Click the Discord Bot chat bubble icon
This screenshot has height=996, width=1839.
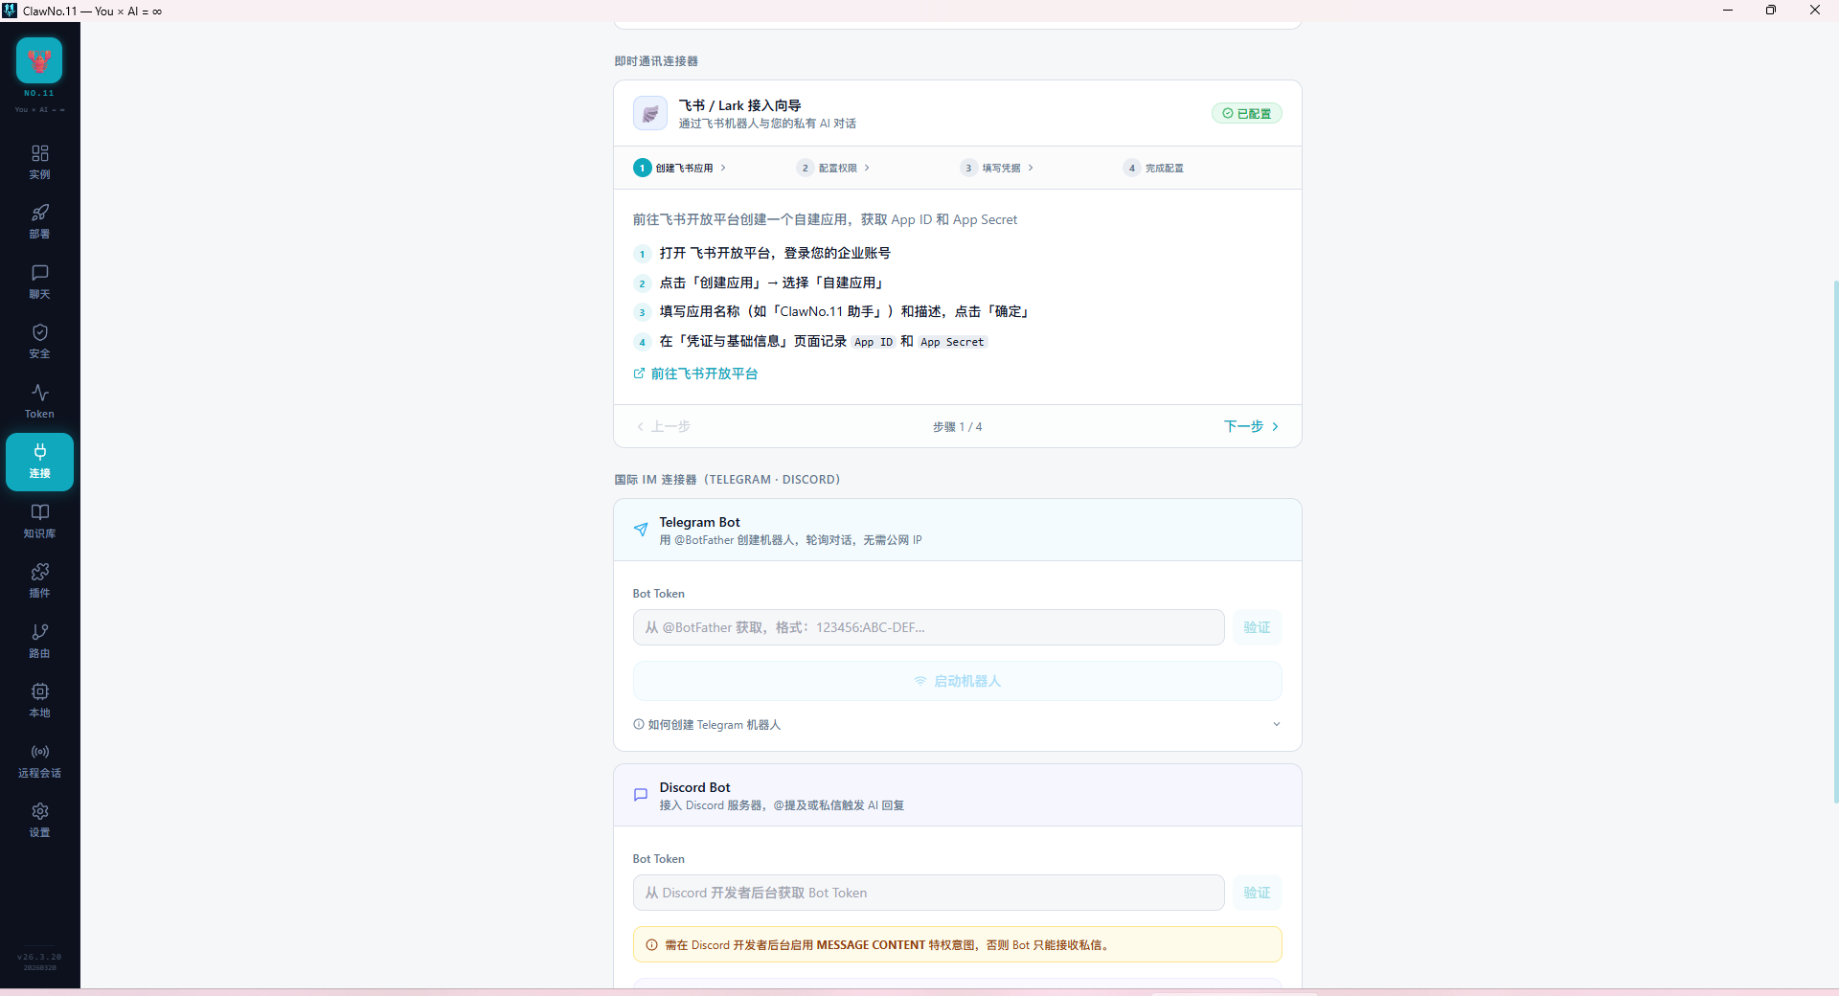pyautogui.click(x=641, y=795)
